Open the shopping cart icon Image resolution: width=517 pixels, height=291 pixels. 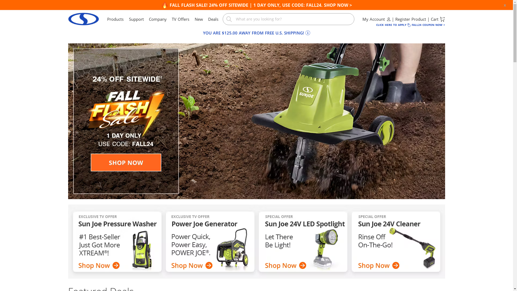[x=442, y=19]
